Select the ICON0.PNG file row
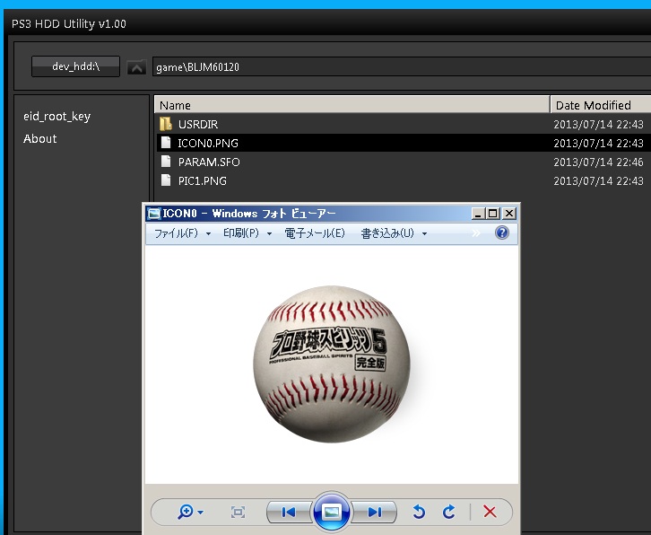 point(403,143)
